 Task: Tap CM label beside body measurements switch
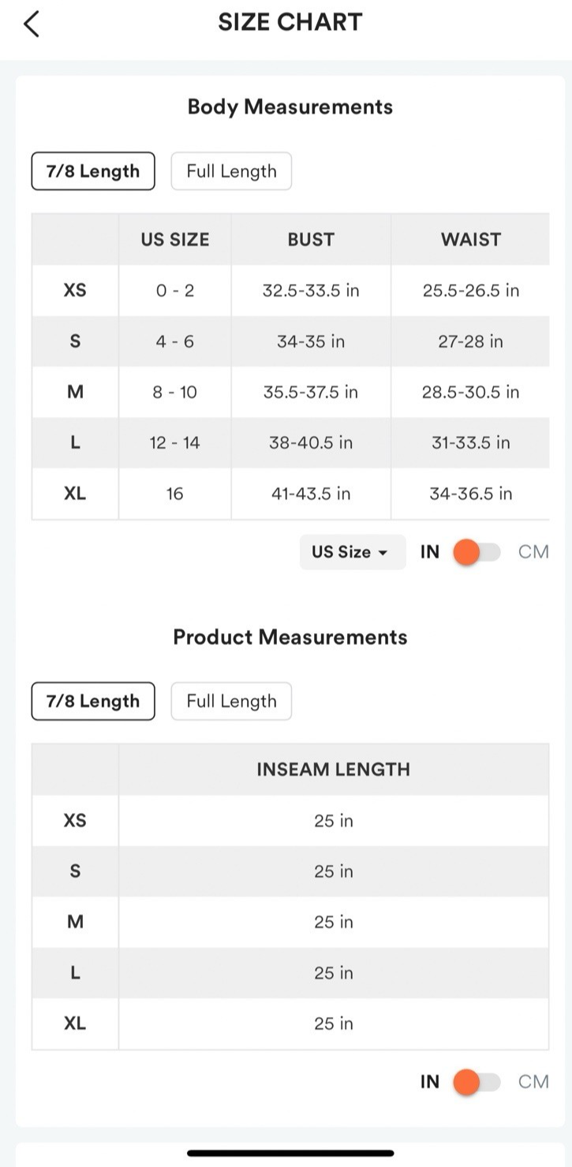click(533, 552)
